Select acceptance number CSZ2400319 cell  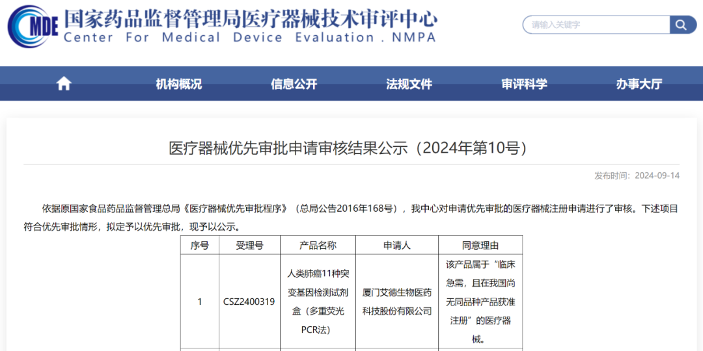click(x=249, y=302)
